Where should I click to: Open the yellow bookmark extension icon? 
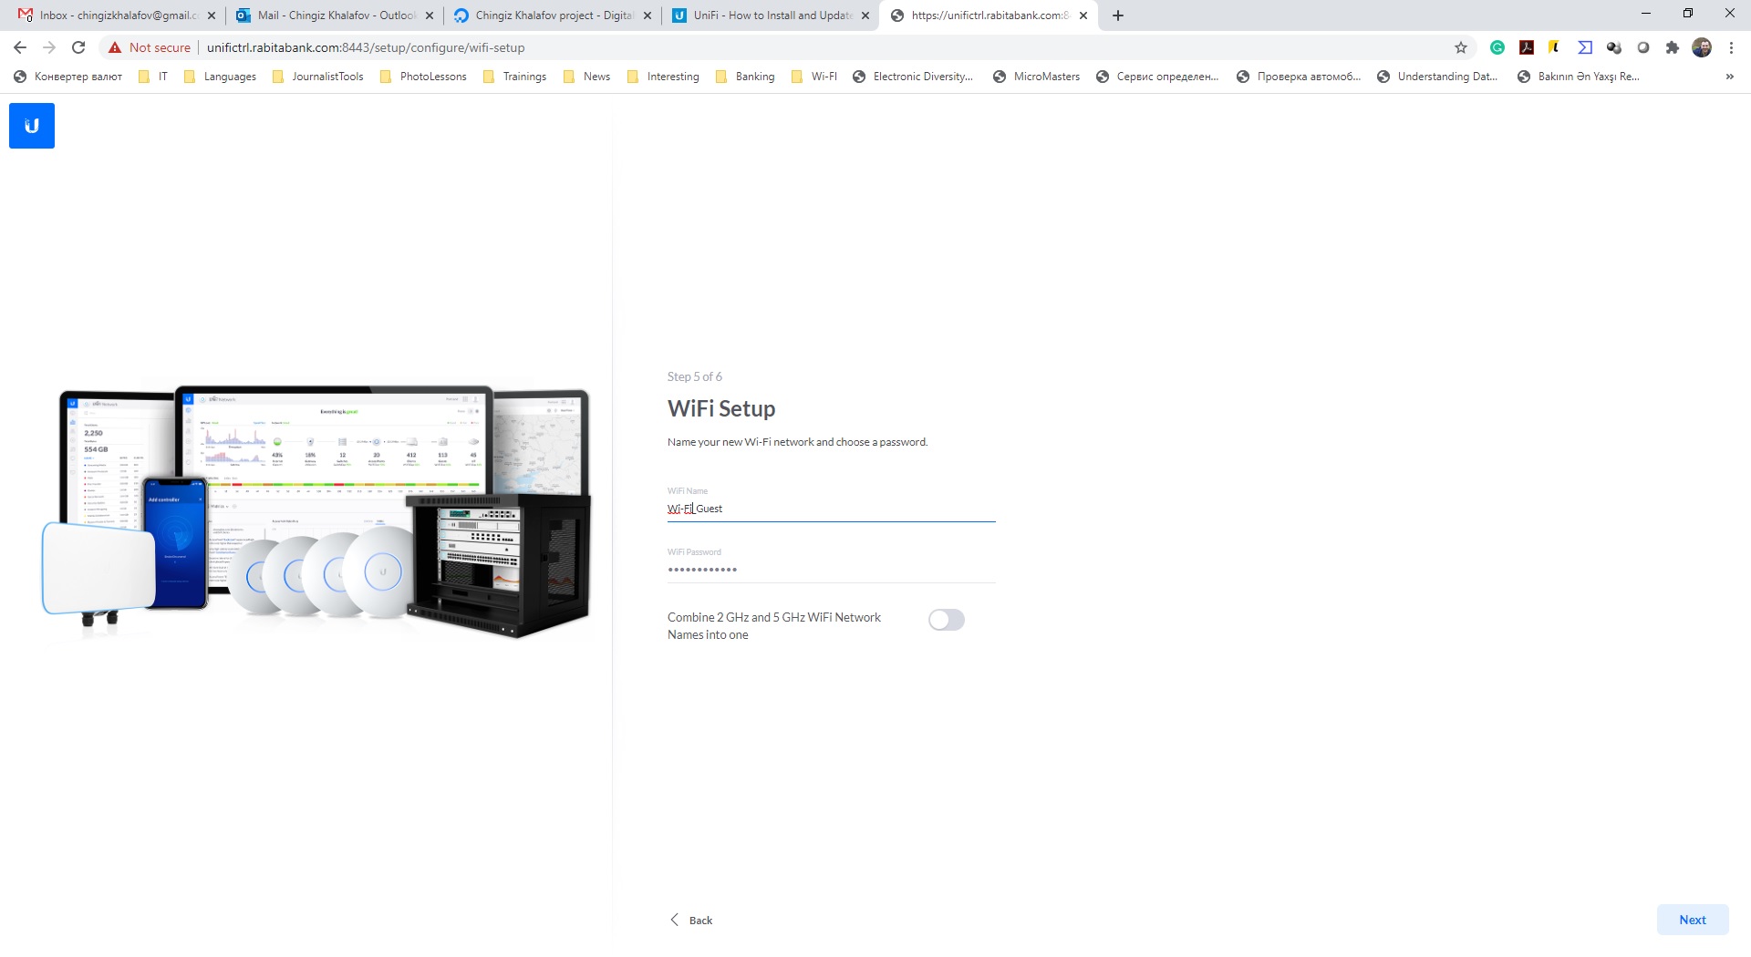tap(1555, 47)
